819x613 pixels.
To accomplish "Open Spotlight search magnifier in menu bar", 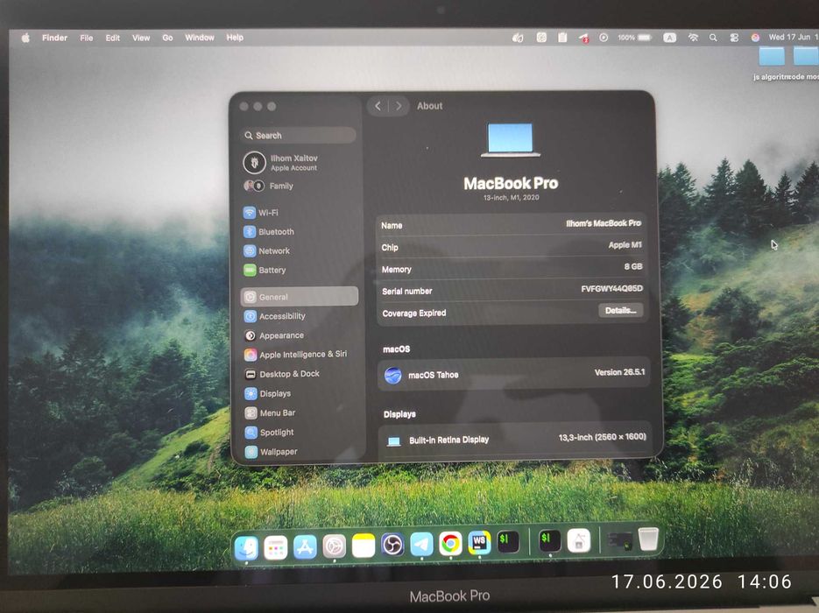I will tap(713, 38).
